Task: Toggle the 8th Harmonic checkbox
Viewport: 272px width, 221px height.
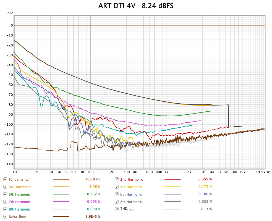Action: (x=117, y=202)
